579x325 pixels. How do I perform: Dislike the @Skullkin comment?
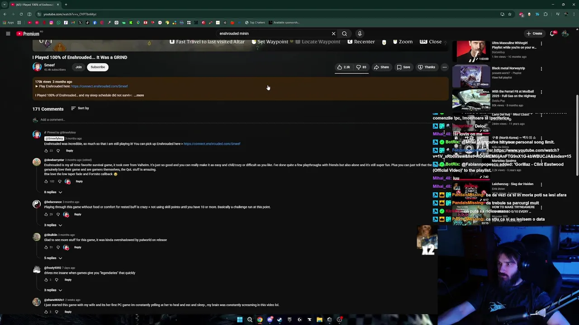[x=58, y=247]
